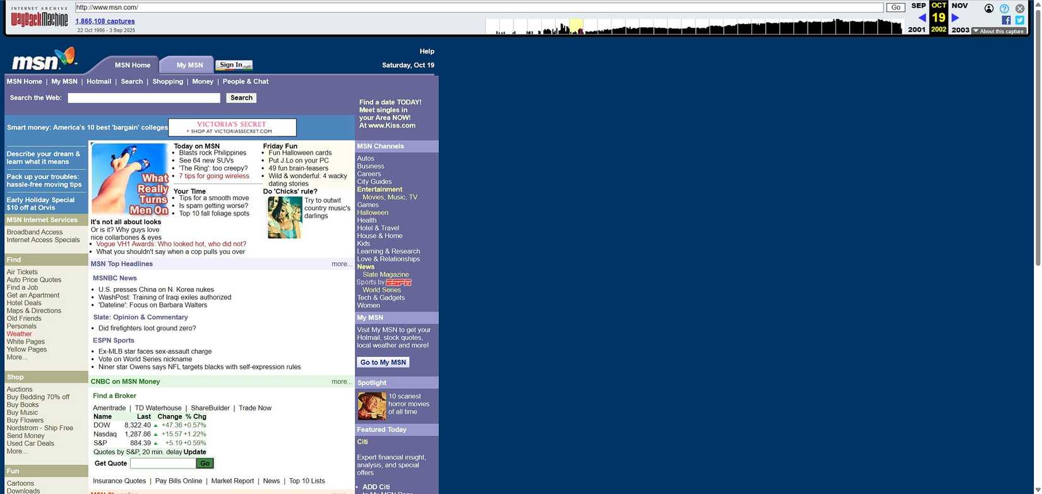Click the Update link beside the stock quotes

[x=195, y=452]
